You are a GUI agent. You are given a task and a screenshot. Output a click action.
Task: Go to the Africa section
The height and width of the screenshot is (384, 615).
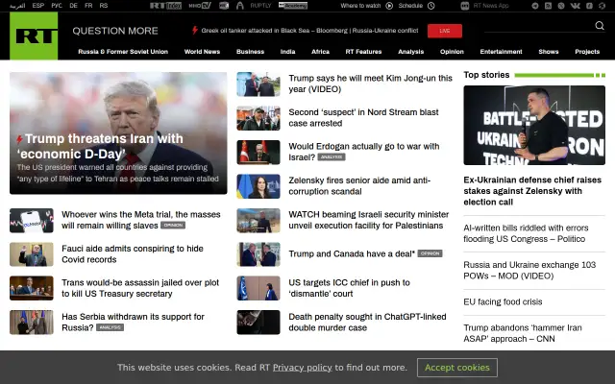click(x=320, y=51)
